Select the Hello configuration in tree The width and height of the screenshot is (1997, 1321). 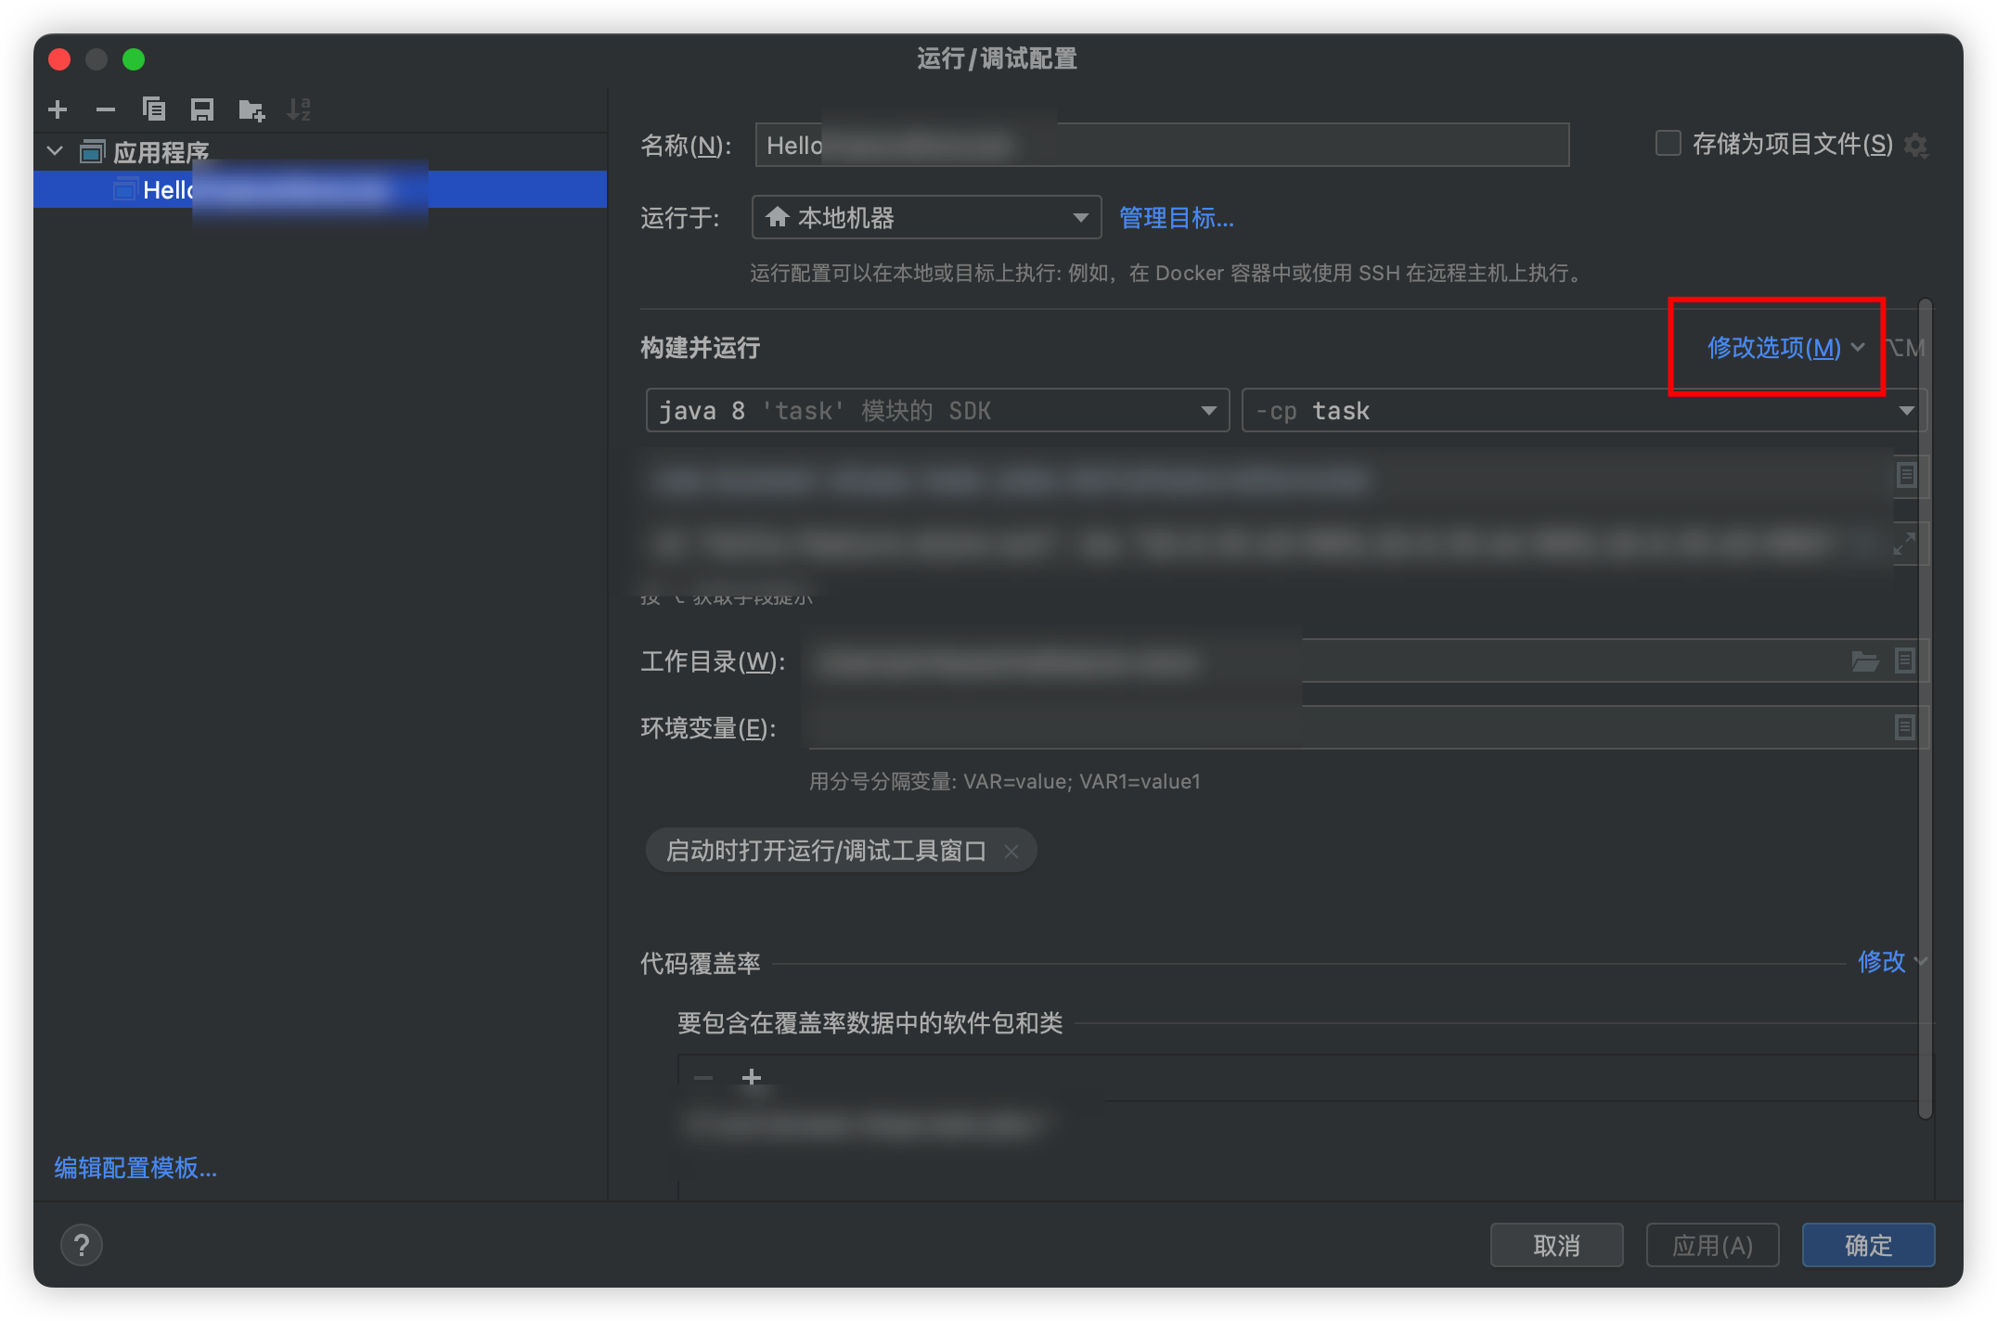(x=320, y=189)
